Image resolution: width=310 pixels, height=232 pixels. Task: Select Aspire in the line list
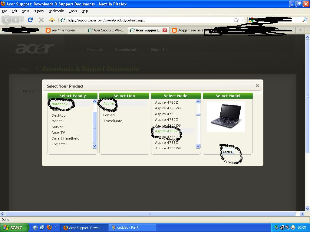point(109,104)
